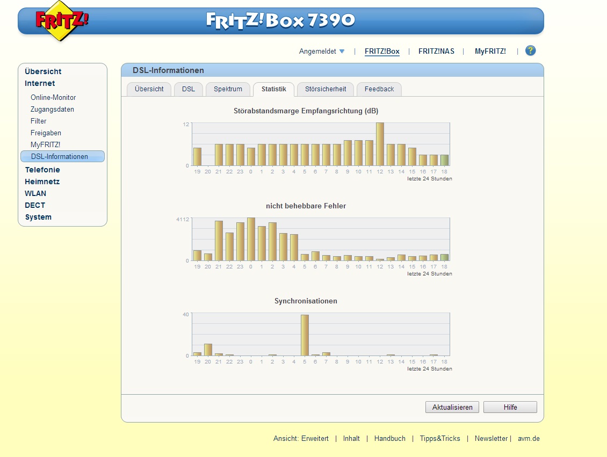This screenshot has width=607, height=457.
Task: Open the Handbuch footer link
Action: 390,438
